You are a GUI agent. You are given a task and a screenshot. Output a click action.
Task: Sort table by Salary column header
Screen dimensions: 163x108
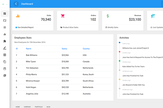click(64, 49)
